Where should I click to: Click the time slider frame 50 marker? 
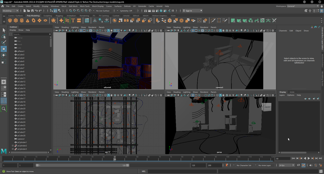[115, 159]
